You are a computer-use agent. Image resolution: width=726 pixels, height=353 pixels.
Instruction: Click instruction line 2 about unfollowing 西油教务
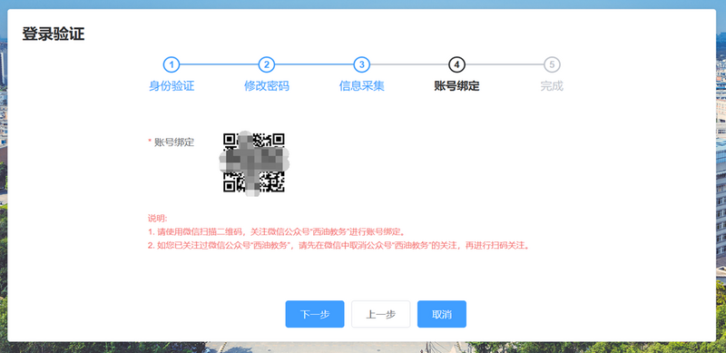coord(338,246)
